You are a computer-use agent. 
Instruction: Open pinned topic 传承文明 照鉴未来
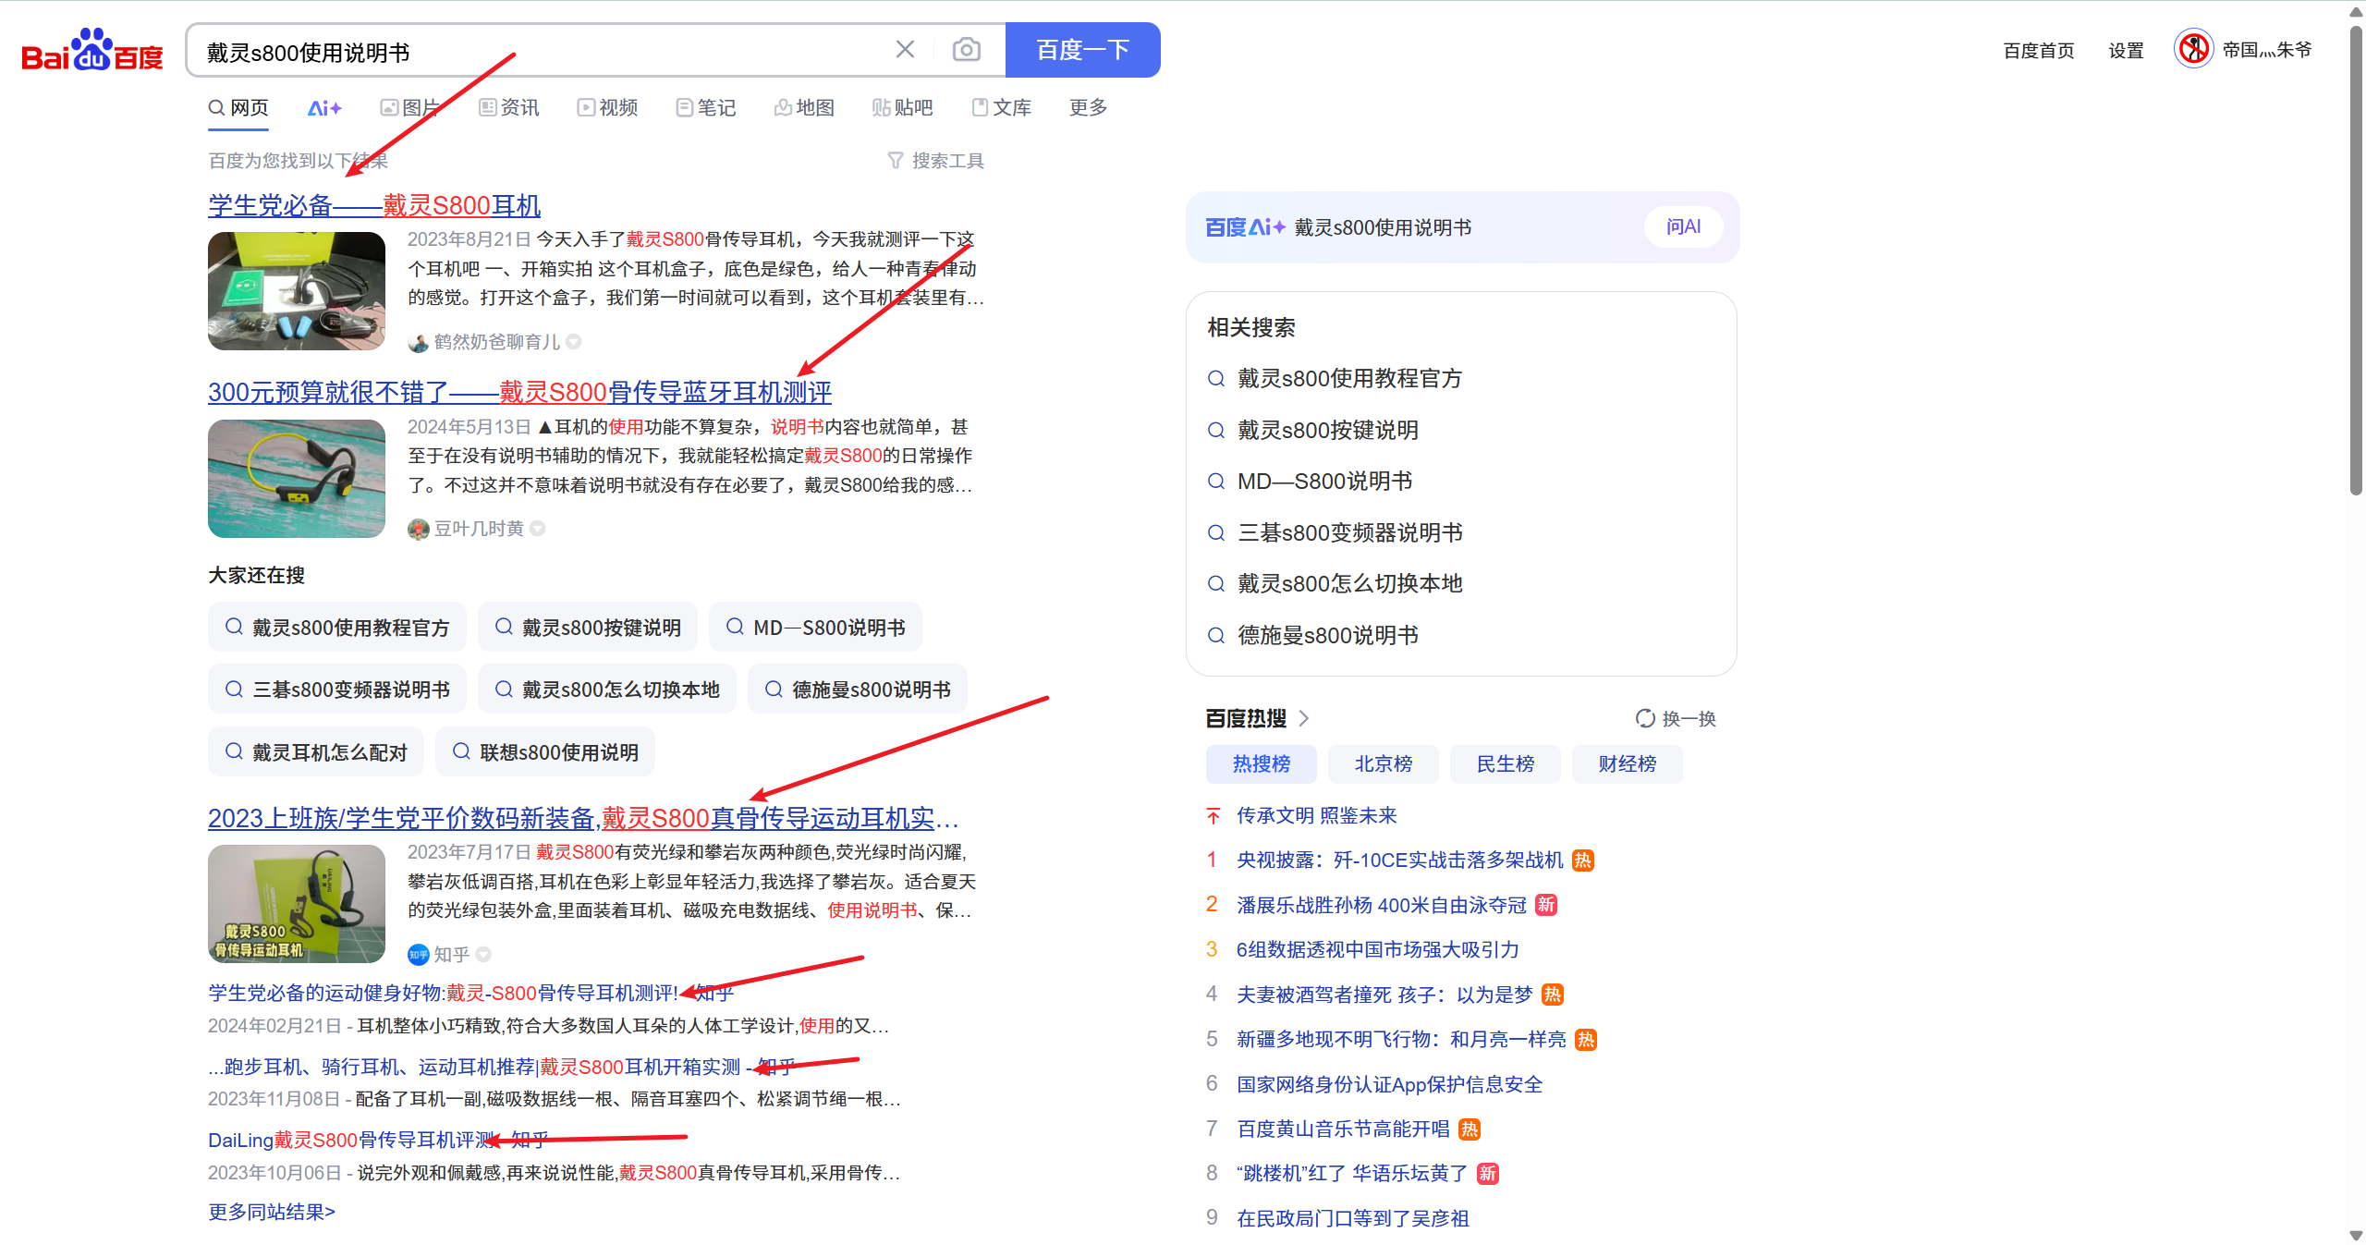pos(1316,816)
